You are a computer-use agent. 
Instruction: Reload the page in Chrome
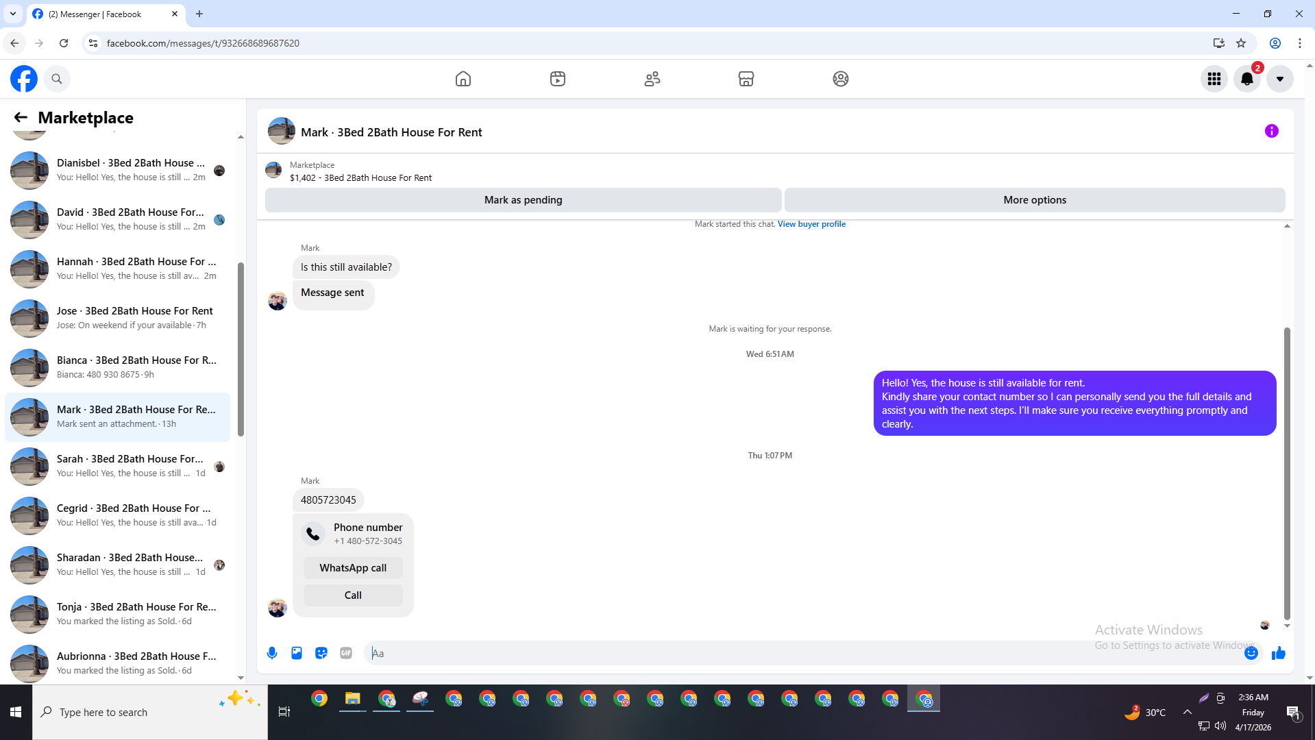pos(64,43)
